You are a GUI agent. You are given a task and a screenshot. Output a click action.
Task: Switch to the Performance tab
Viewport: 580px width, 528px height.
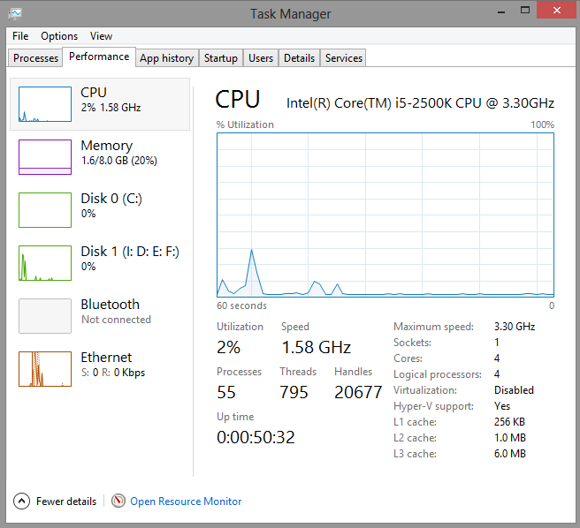point(99,57)
